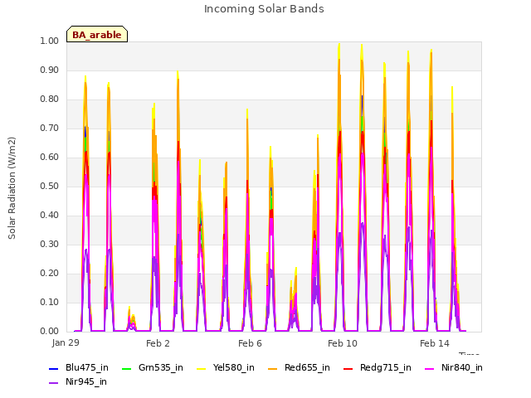Click the Nir945_in legend label
The image size is (531, 398).
(x=86, y=381)
